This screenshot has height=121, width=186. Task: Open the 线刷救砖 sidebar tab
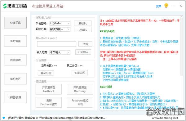(x=15, y=60)
